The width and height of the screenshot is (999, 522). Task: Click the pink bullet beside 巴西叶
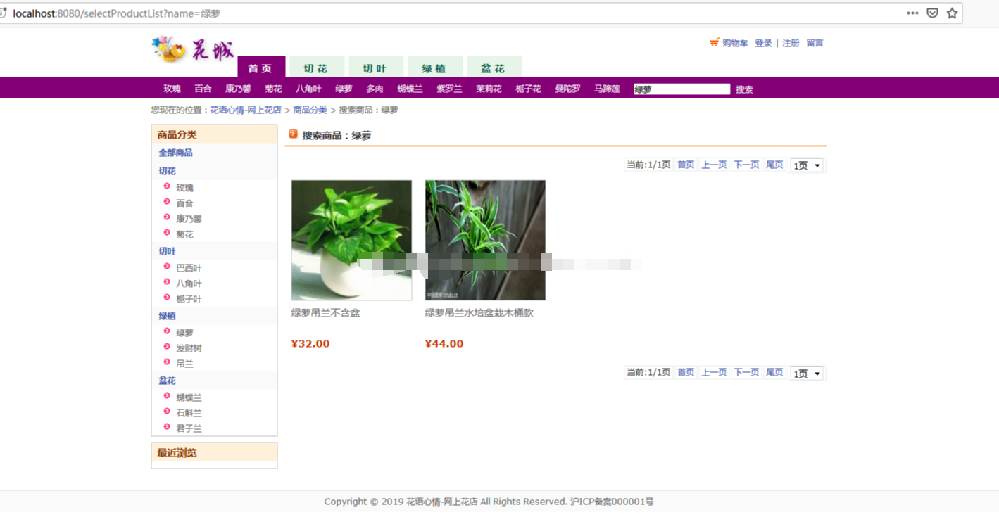pyautogui.click(x=167, y=267)
